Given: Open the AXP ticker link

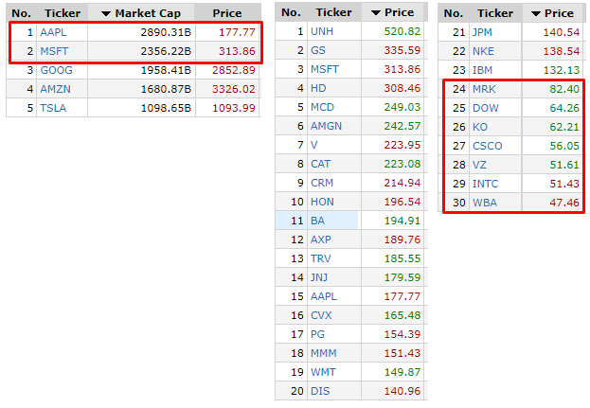Looking at the screenshot, I should [x=321, y=239].
